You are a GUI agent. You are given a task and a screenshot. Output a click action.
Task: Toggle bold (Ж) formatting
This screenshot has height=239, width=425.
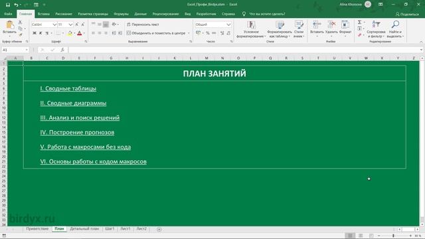35,33
